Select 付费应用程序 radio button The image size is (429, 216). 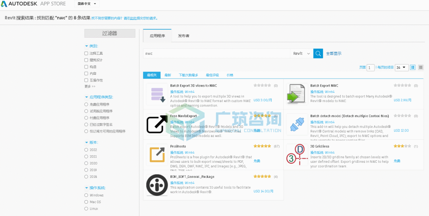coord(86,118)
